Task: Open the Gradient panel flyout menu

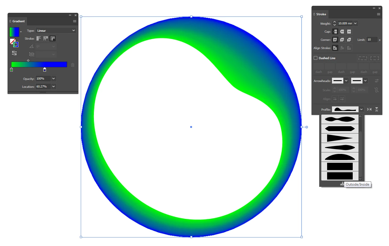Action: (x=75, y=21)
